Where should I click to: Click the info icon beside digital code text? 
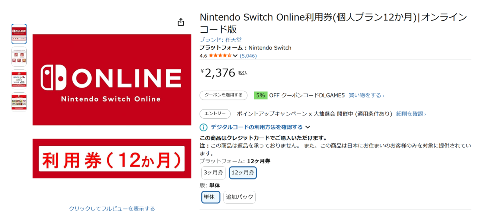204,127
